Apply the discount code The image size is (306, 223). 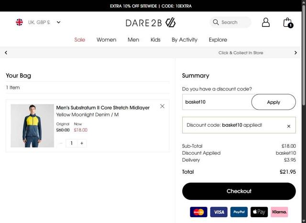[x=273, y=102]
